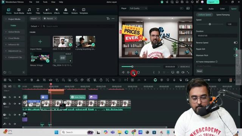Click the stop square button in player

[x=138, y=72]
